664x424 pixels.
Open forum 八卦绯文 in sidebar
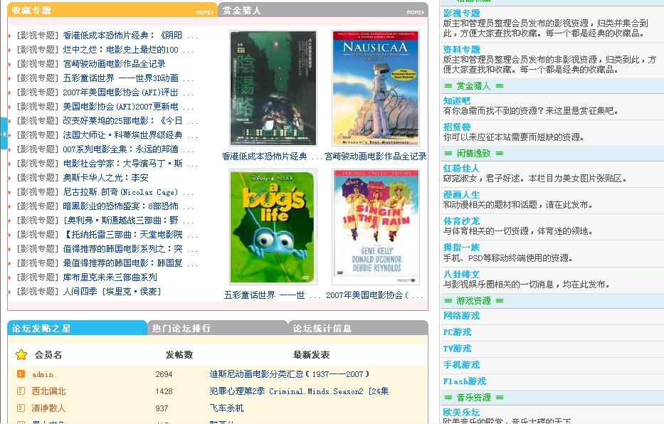click(x=462, y=274)
